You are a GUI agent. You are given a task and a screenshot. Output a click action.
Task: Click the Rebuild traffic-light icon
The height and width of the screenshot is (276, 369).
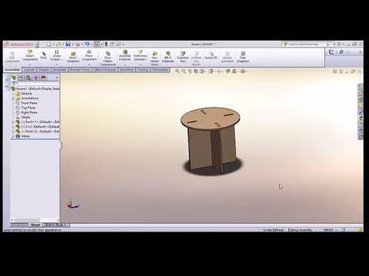[106, 44]
